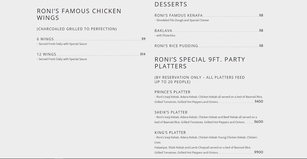Click the $8 price beside Rice Pudding

point(261,46)
